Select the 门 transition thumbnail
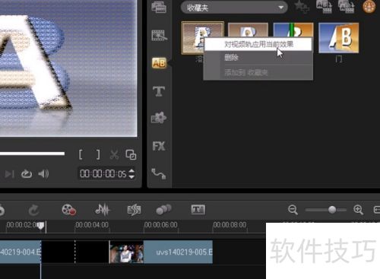380x279 pixels. coord(338,38)
